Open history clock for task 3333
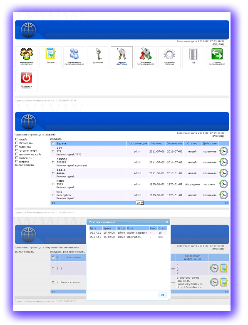248x325 pixels. [223, 184]
